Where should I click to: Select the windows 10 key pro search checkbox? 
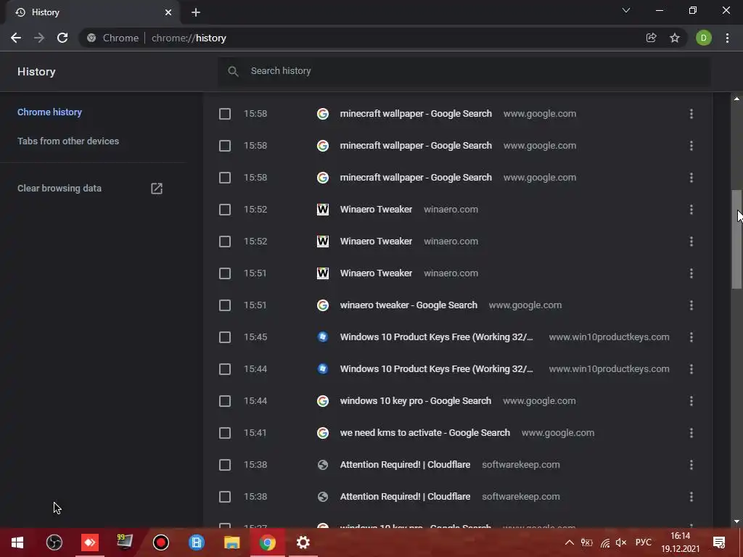[225, 401]
